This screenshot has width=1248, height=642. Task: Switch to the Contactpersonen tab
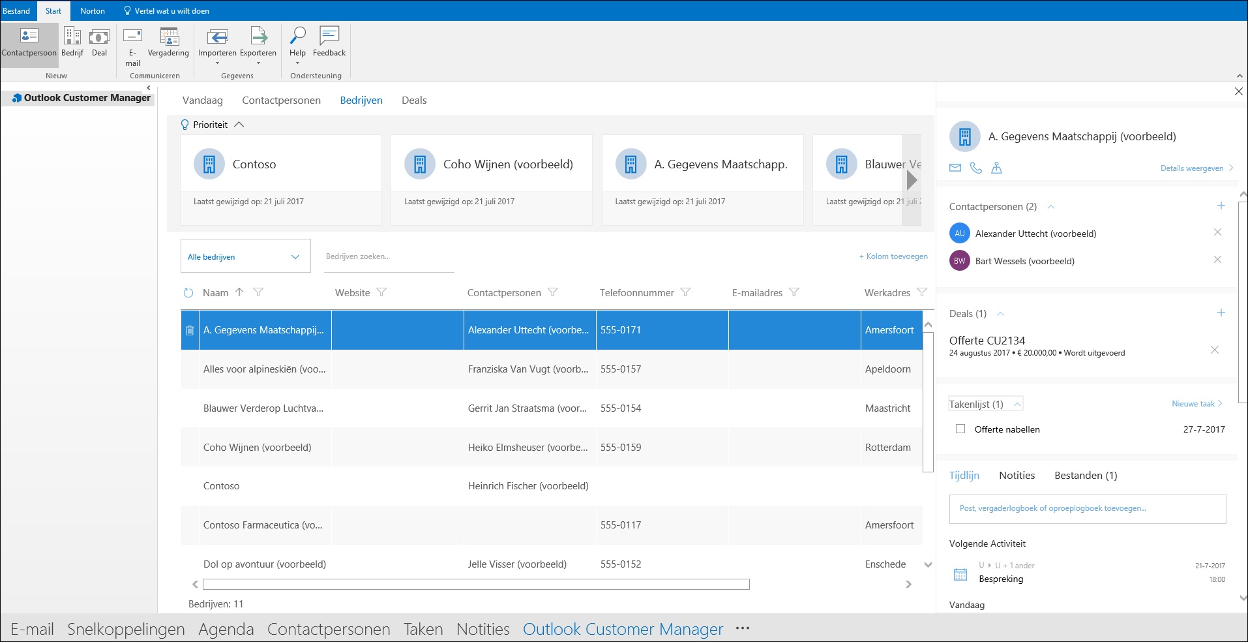(x=281, y=100)
